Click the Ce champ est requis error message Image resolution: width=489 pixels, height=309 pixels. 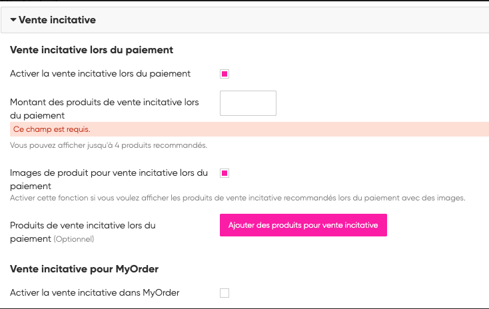tap(51, 129)
